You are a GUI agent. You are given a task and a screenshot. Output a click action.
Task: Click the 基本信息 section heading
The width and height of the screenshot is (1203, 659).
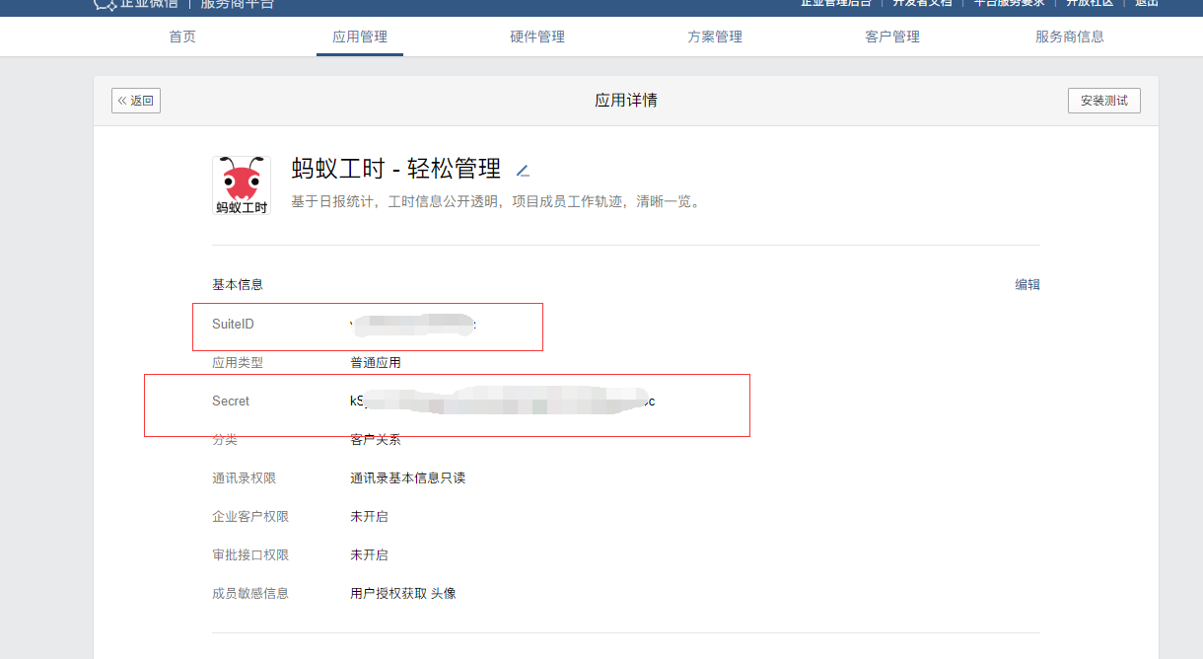[x=238, y=285]
